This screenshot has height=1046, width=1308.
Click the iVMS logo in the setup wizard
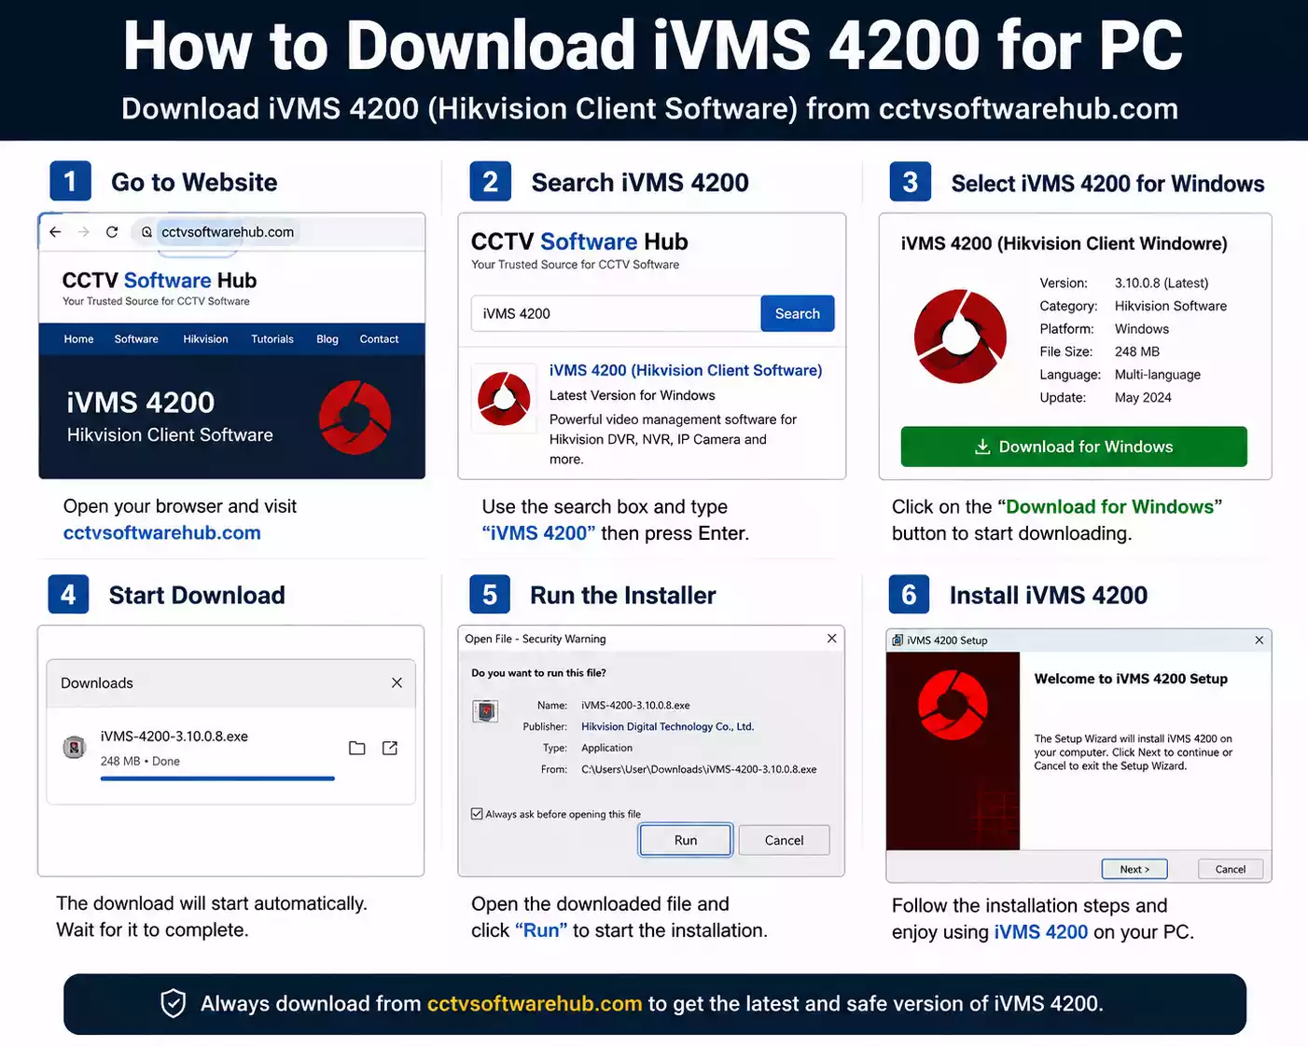click(953, 705)
